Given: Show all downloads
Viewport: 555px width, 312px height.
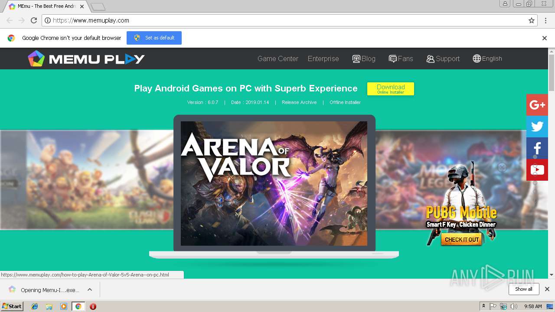Looking at the screenshot, I should [x=524, y=289].
